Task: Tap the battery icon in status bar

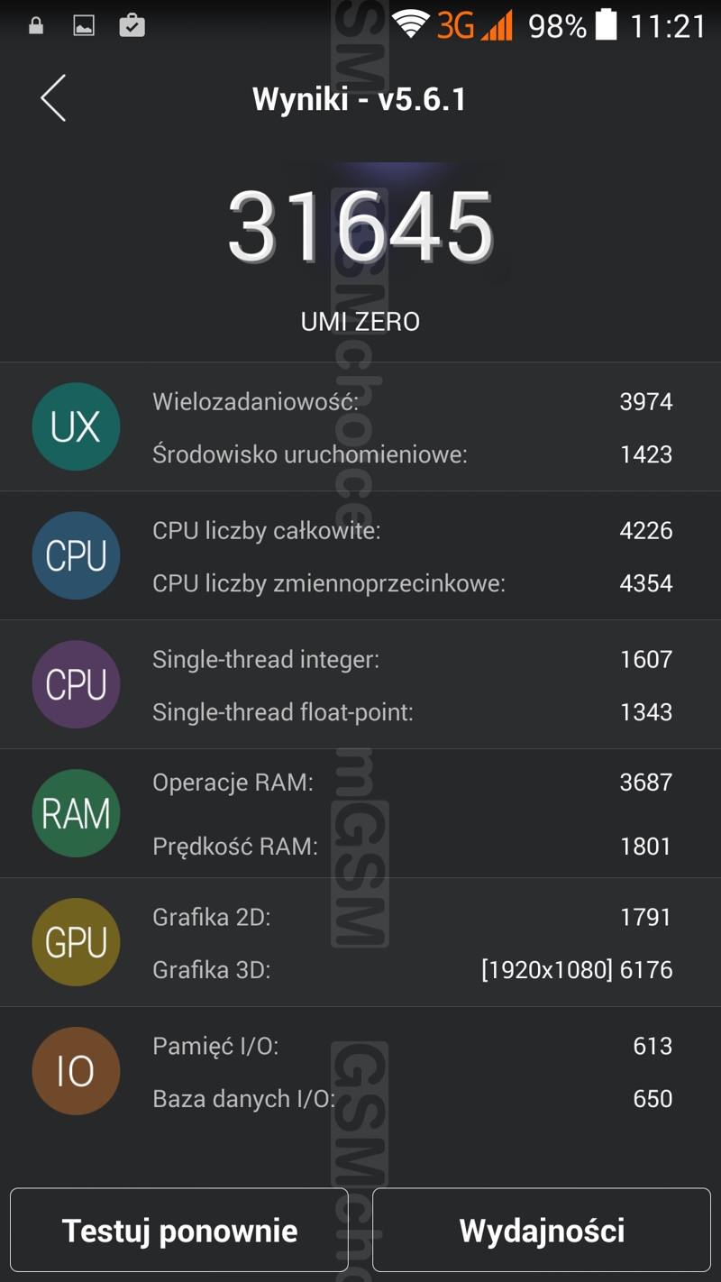Action: point(607,25)
